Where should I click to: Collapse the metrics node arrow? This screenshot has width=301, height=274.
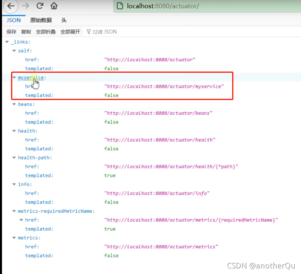pyautogui.click(x=14, y=238)
